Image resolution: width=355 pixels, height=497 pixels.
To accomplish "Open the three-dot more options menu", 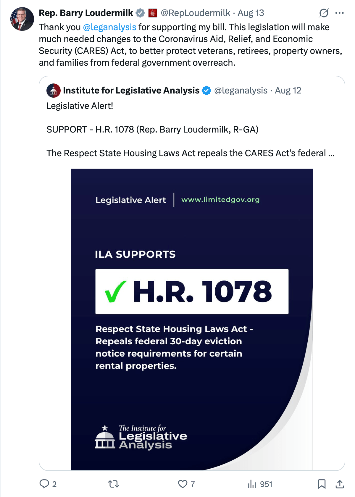I will (x=339, y=13).
